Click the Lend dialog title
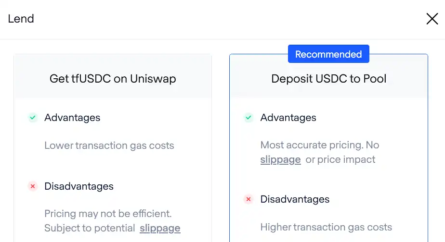Viewport: 445px width, 242px height. (x=21, y=19)
